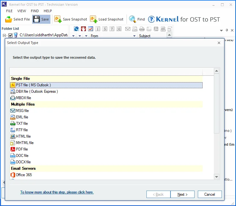Open the help question mark icon
The image size is (236, 206).
(x=151, y=19)
